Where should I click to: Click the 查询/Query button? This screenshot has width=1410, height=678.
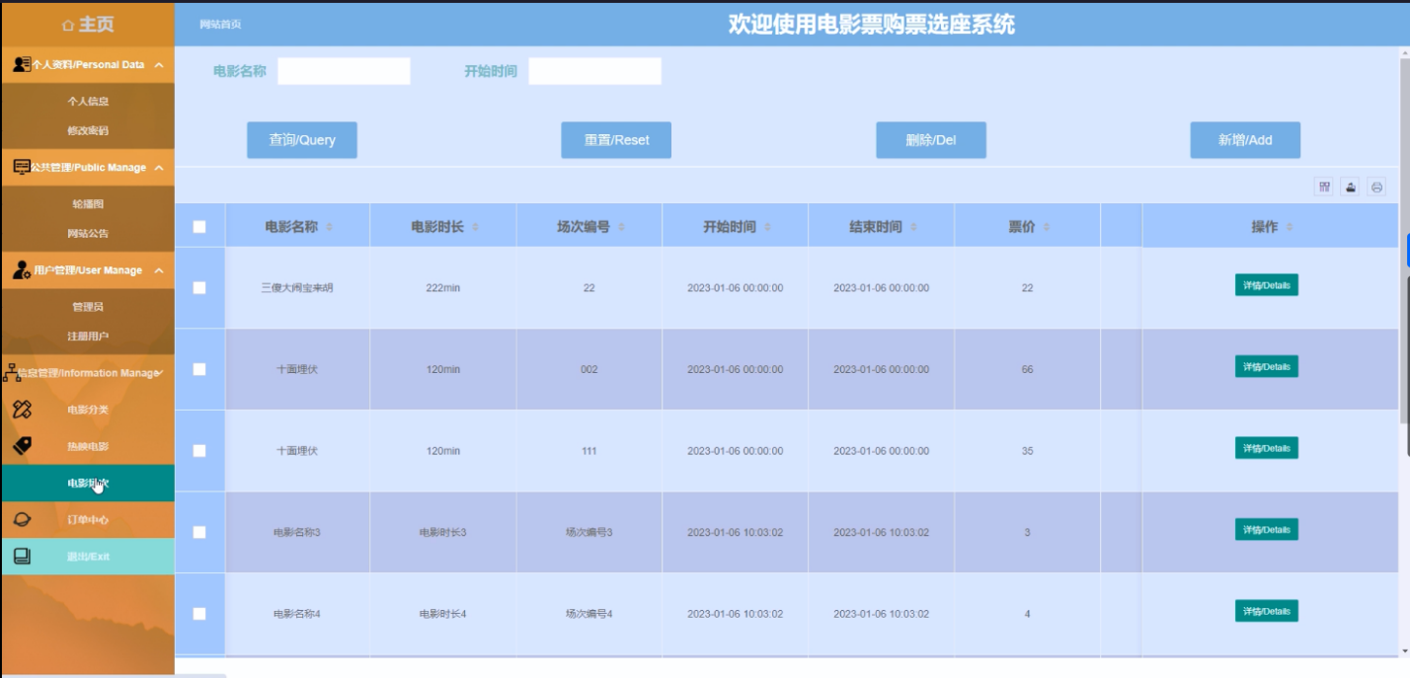[302, 139]
